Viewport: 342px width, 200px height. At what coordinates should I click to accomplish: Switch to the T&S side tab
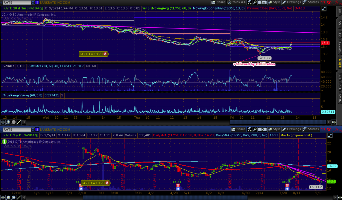(x=339, y=24)
